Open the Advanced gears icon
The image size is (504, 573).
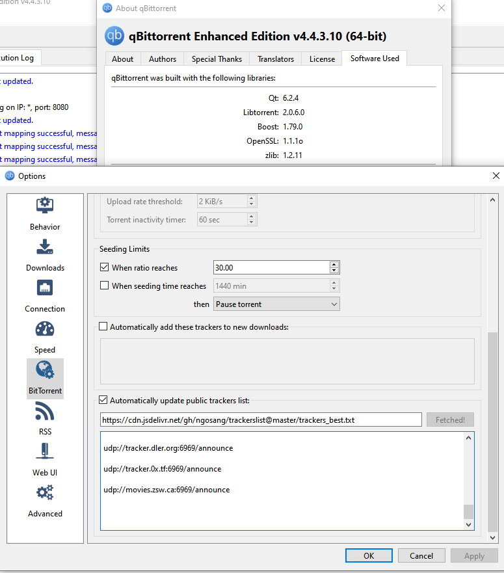[45, 492]
